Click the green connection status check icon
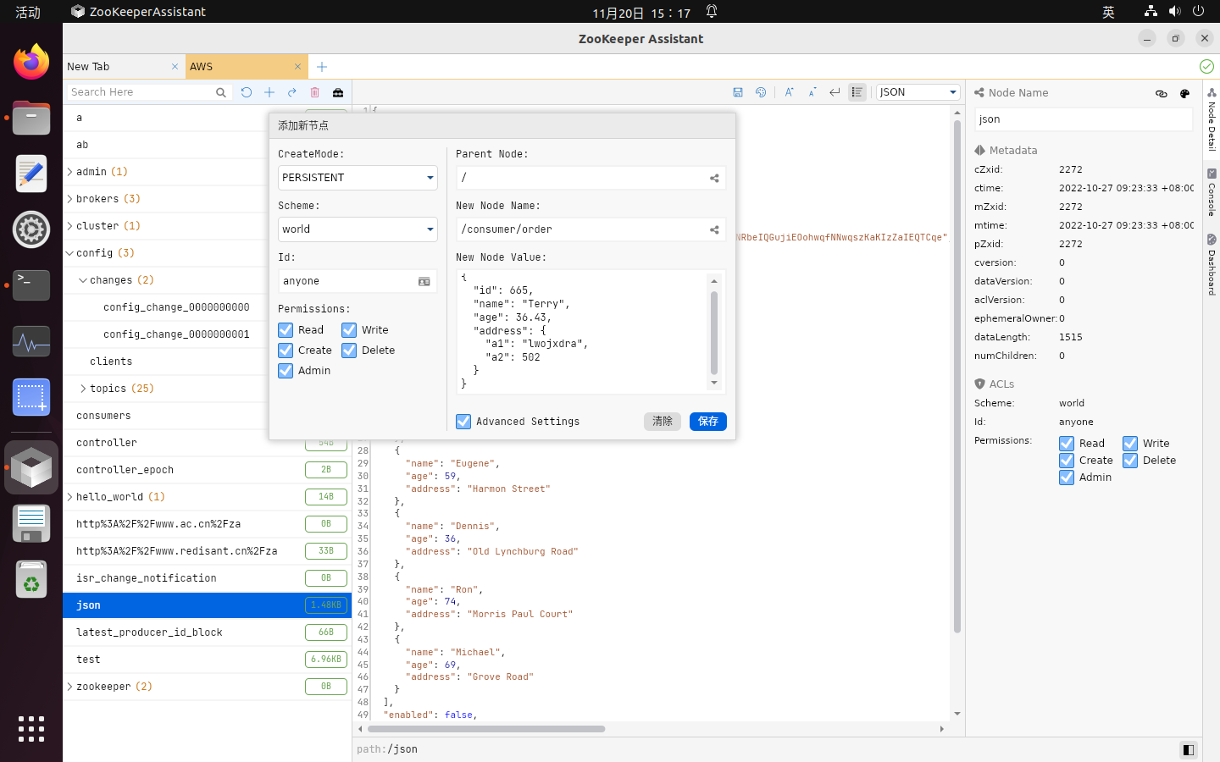Image resolution: width=1220 pixels, height=762 pixels. click(x=1206, y=66)
